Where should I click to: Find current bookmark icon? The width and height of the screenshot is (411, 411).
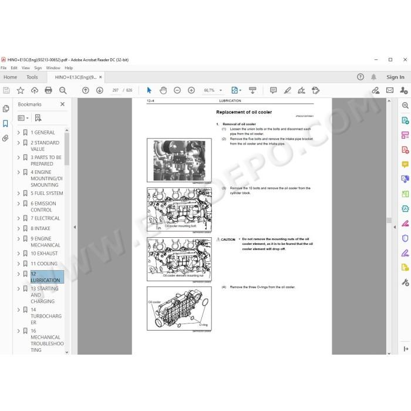[x=38, y=118]
